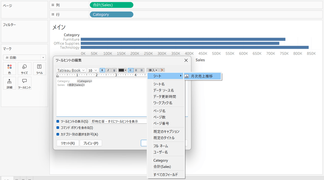Open the ラベル (Label) marks card
The height and width of the screenshot is (180, 324).
(x=39, y=69)
